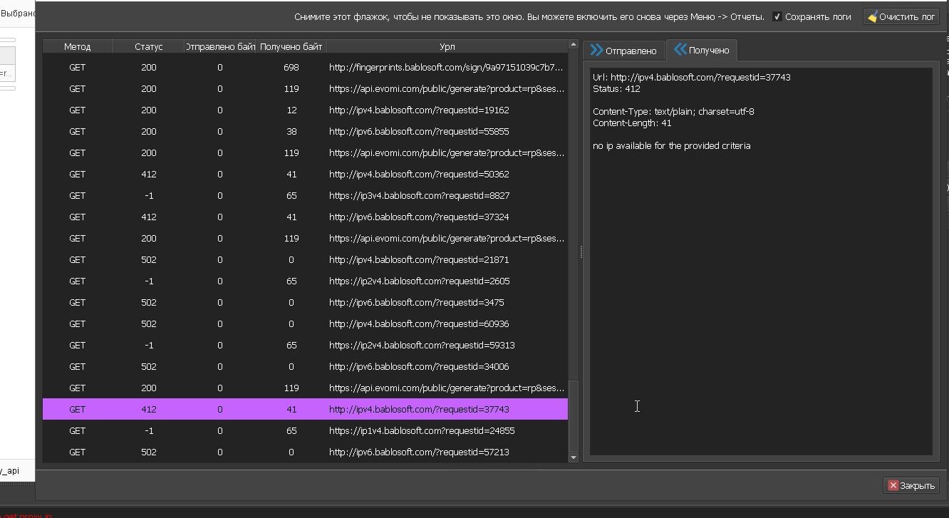
Task: Switch to the Отправлено tab
Action: click(624, 51)
